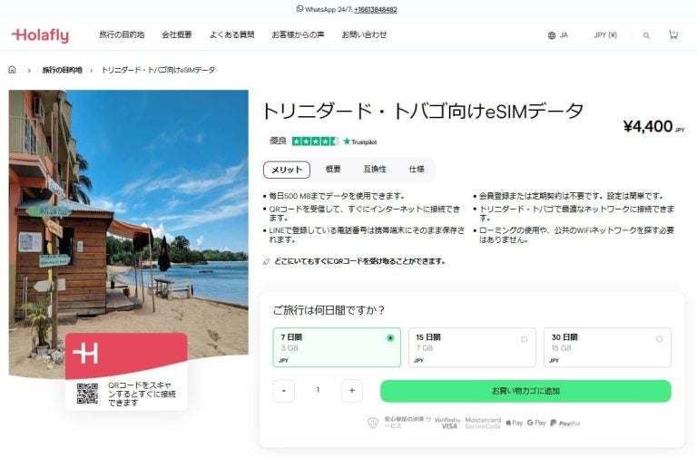Decrease quantity with minus button

[283, 391]
